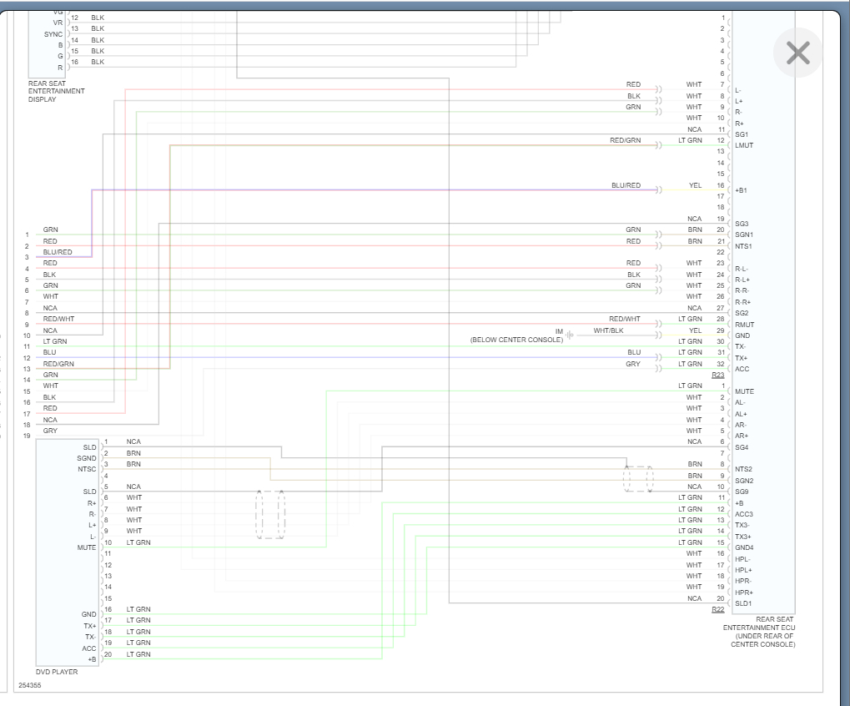
Task: Select the IM ground point label
Action: (x=559, y=331)
